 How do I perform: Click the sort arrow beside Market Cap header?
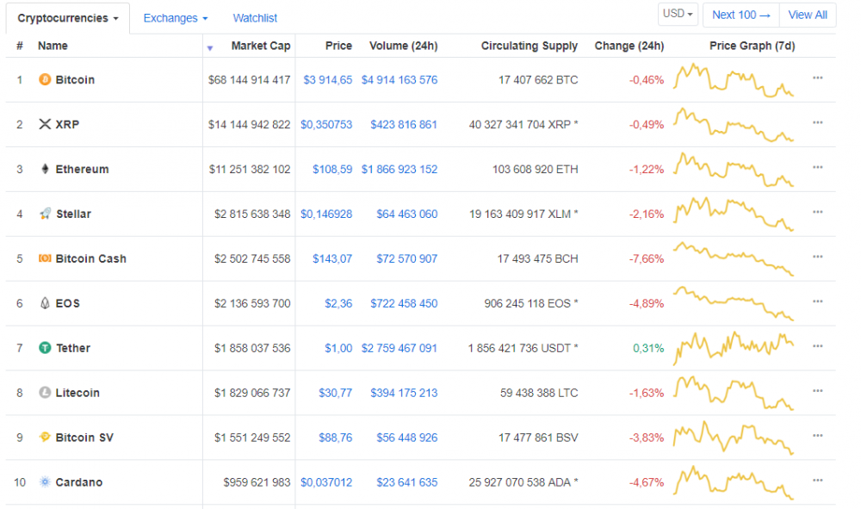point(210,48)
